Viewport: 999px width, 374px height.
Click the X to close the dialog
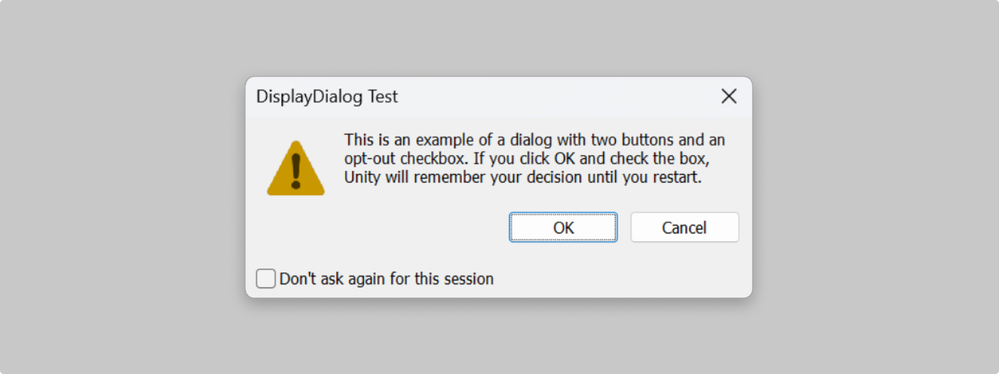tap(729, 97)
